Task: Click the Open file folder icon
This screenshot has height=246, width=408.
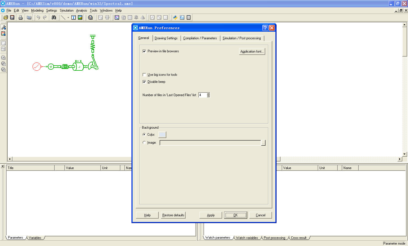Action: (x=6, y=18)
